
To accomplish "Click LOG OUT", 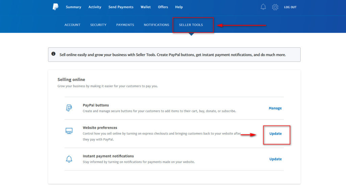I will (x=290, y=7).
